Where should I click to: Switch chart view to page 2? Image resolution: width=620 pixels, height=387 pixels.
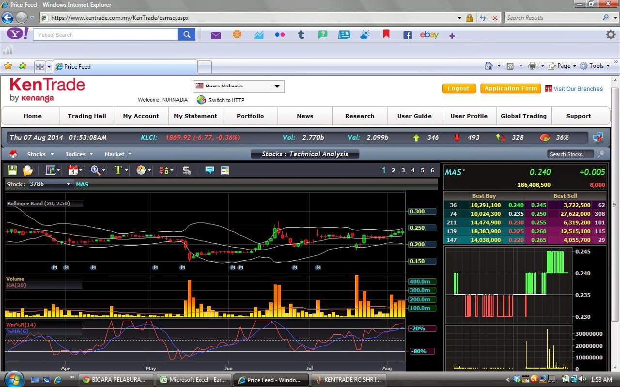393,170
